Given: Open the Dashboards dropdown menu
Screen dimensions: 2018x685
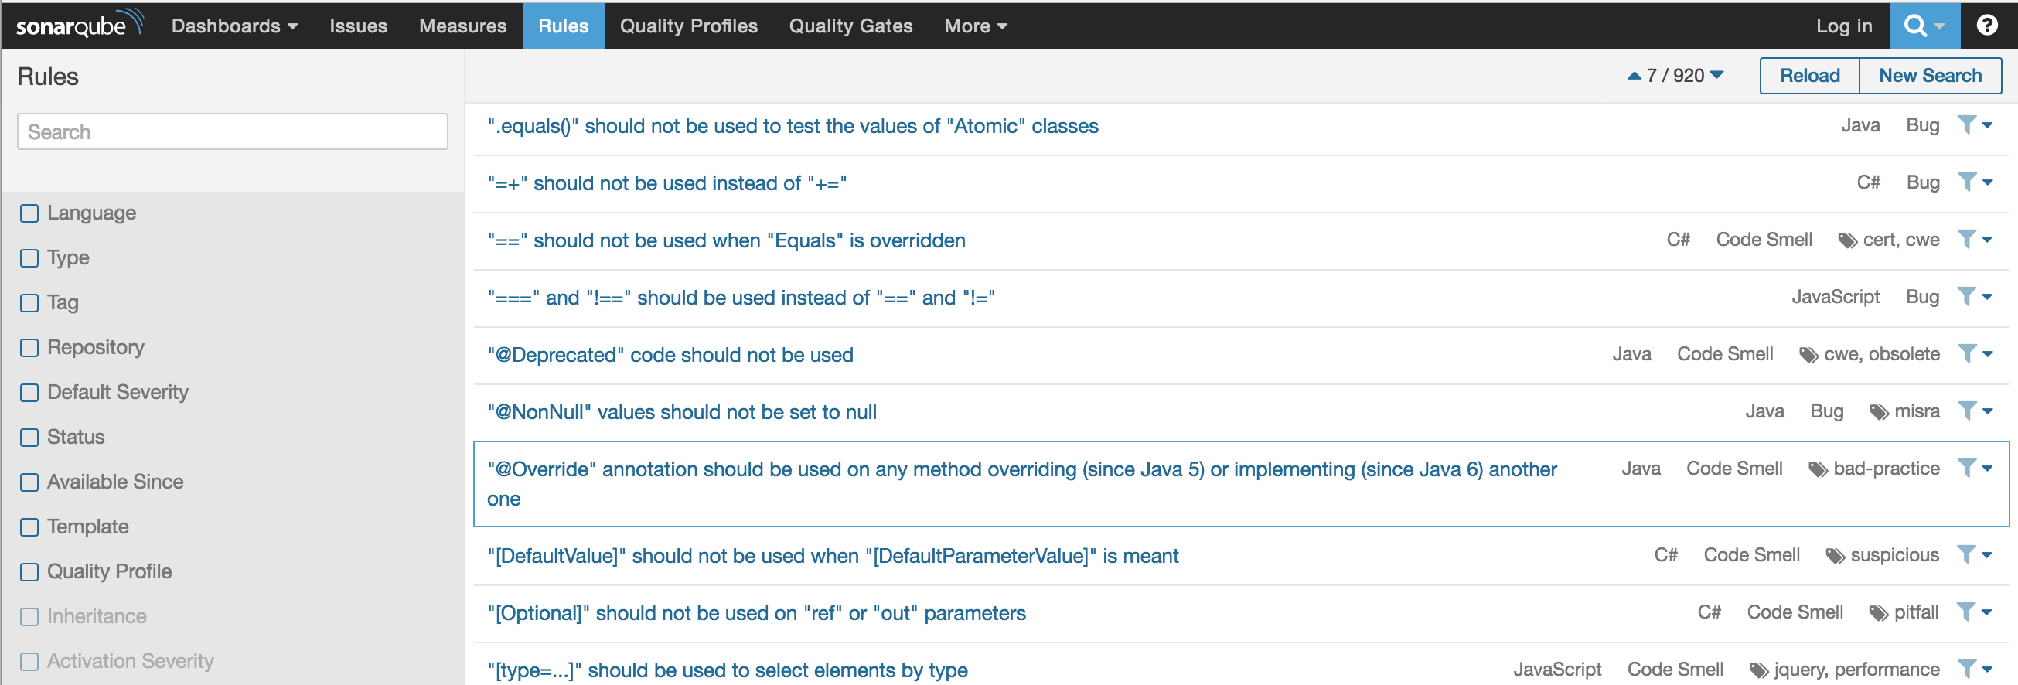Looking at the screenshot, I should (234, 26).
